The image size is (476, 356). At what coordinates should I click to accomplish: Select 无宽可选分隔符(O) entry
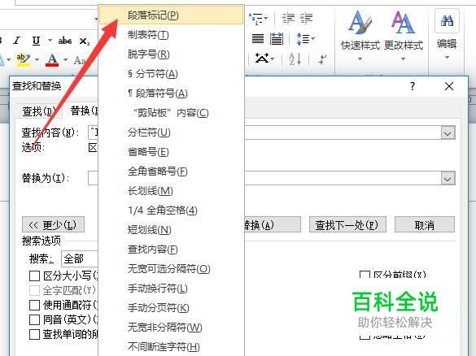172,269
